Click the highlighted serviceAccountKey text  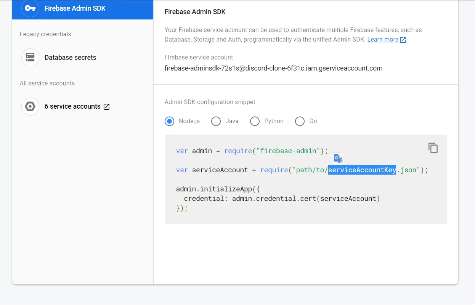coord(362,170)
